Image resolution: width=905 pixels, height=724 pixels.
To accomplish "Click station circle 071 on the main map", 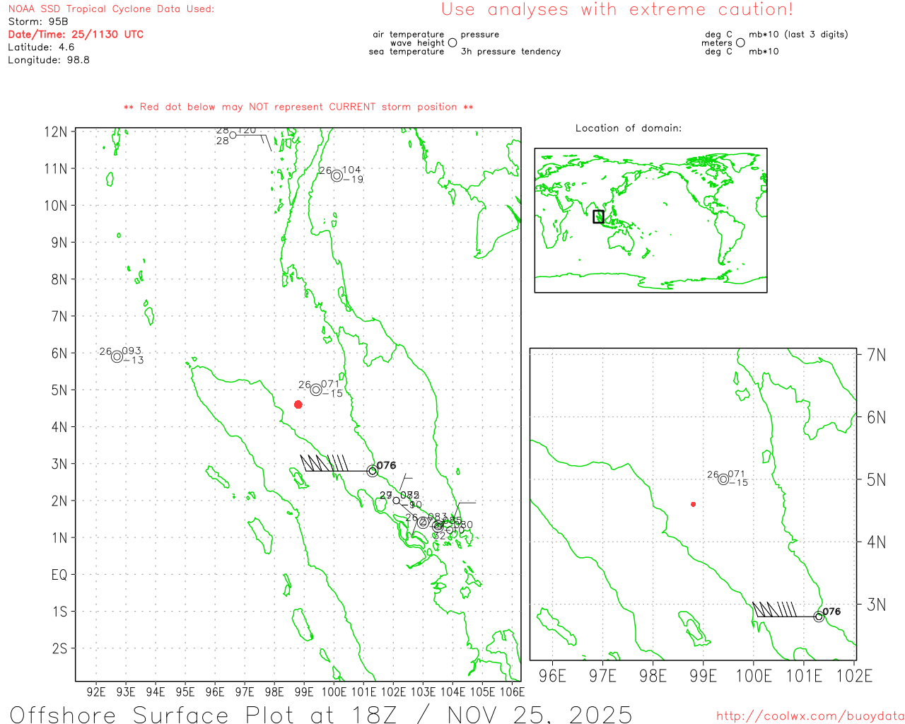I will (316, 390).
